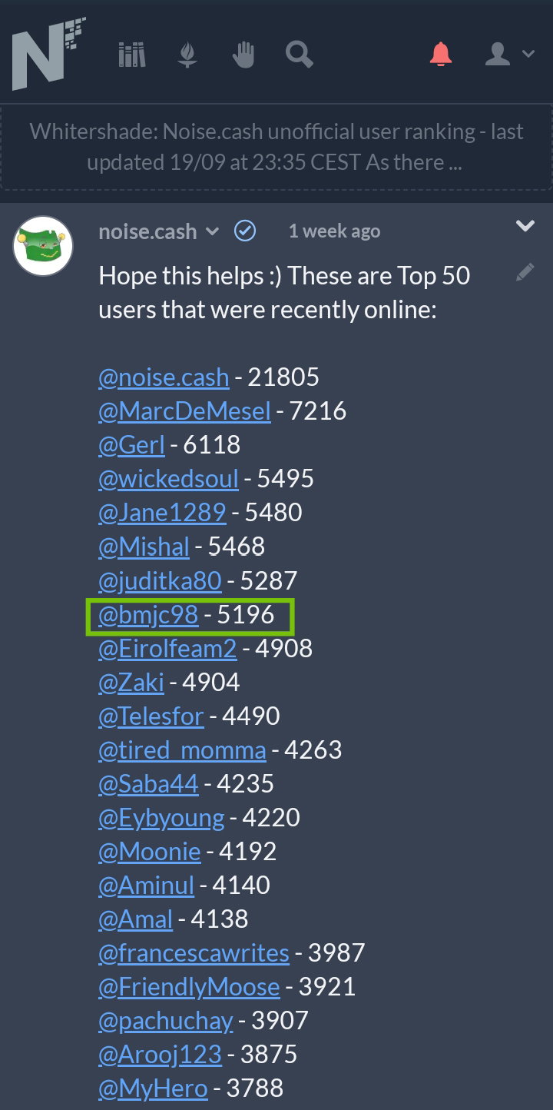The height and width of the screenshot is (1110, 553).
Task: Open the @bmjc98 profile link
Action: (148, 614)
